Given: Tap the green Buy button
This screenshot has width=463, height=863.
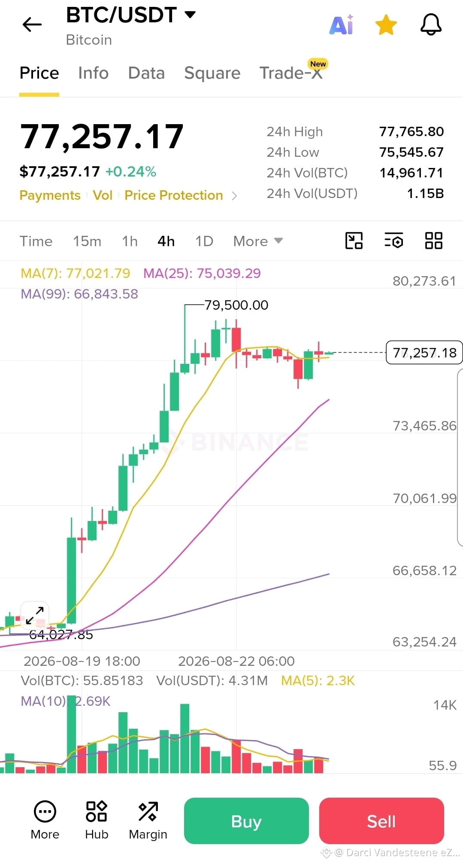Looking at the screenshot, I should point(246,821).
